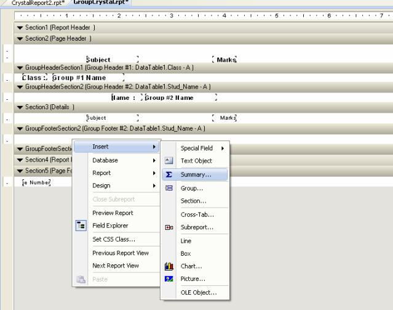
Task: Click the Group insert icon
Action: (x=169, y=188)
